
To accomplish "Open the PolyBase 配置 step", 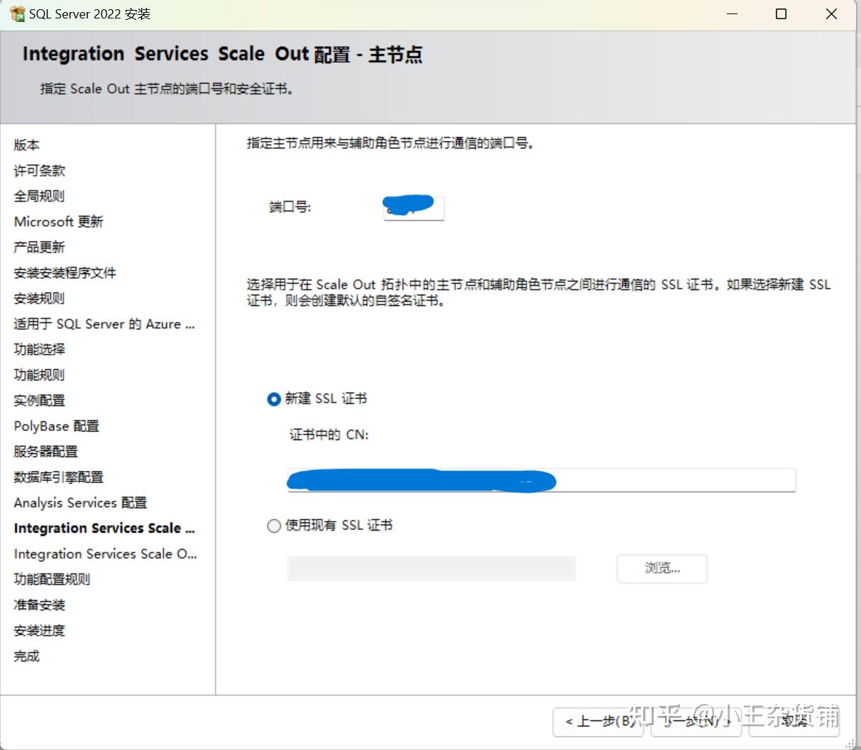I will pyautogui.click(x=55, y=426).
